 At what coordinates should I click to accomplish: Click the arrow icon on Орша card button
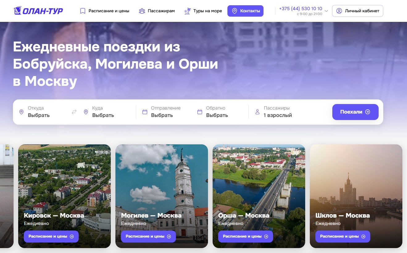point(266,236)
